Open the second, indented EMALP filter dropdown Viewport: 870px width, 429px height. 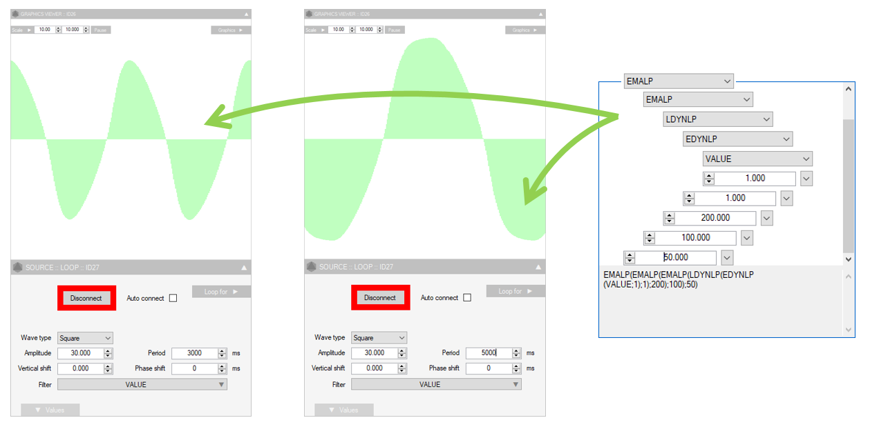click(698, 99)
